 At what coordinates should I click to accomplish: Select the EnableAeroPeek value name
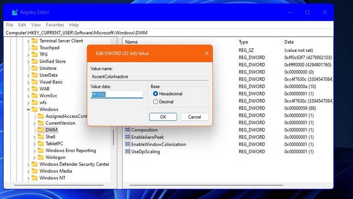pyautogui.click(x=148, y=137)
